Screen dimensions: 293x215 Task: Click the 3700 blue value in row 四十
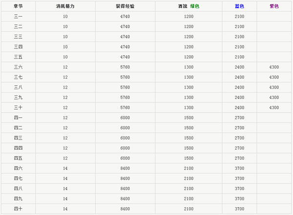click(x=239, y=209)
